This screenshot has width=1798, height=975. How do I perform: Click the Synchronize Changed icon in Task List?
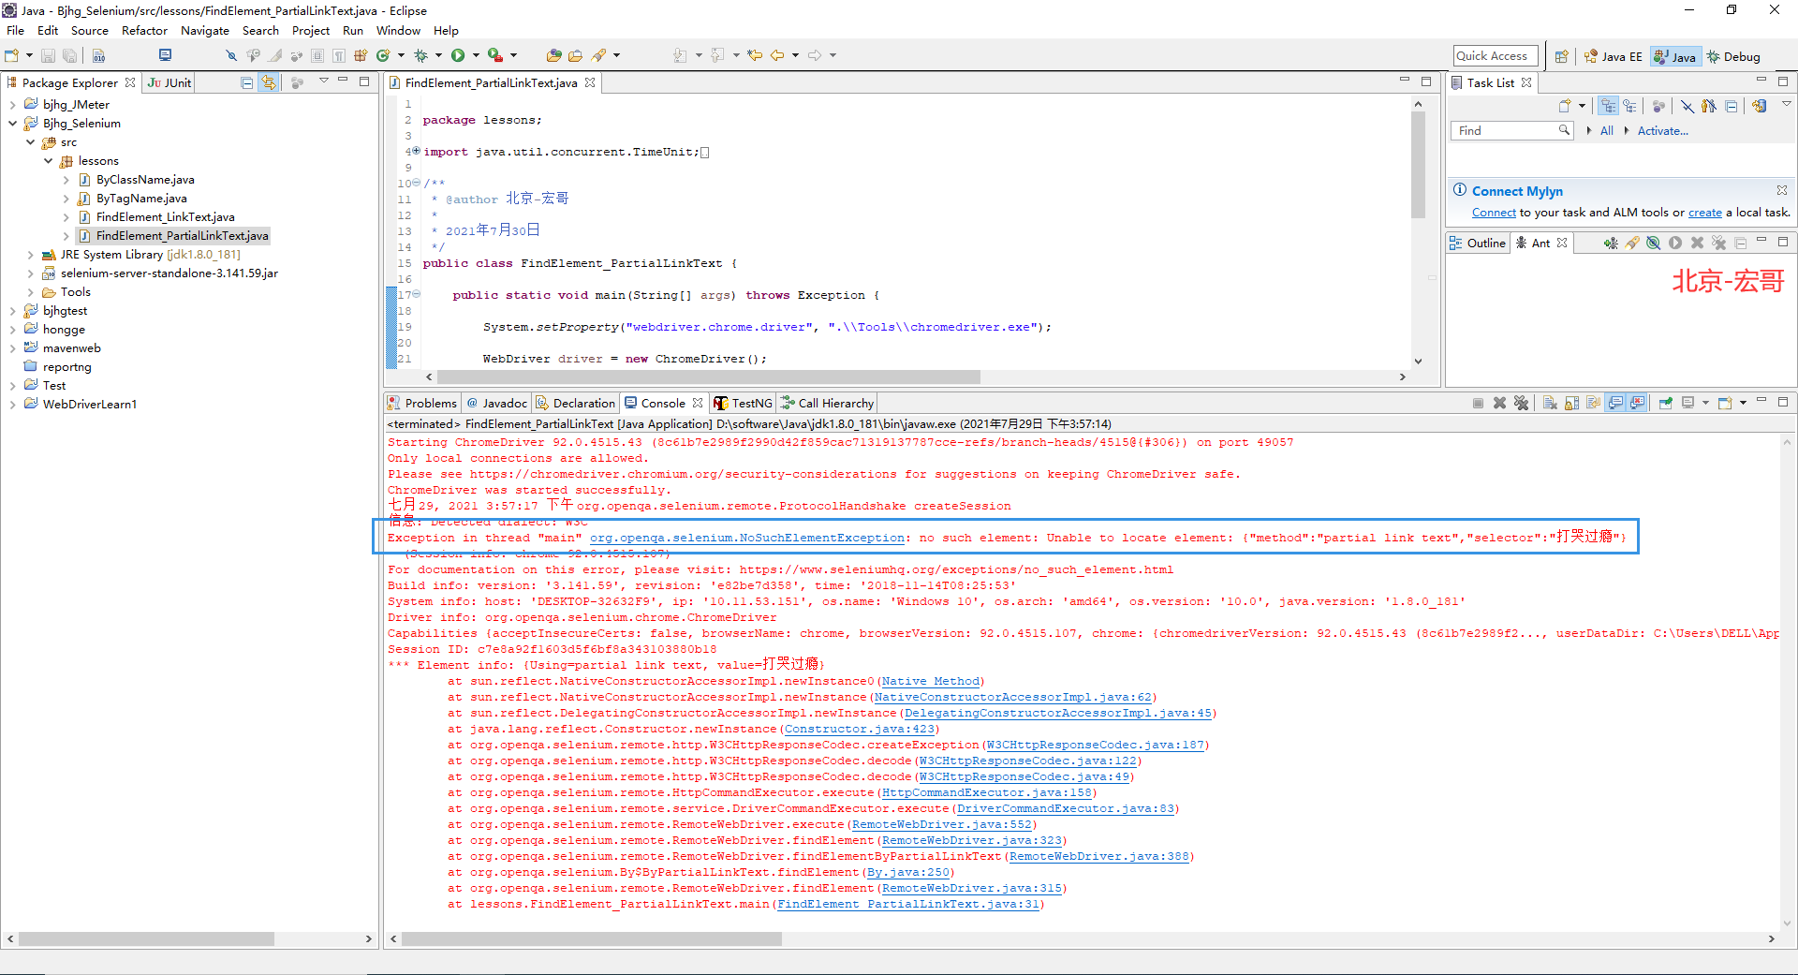coord(1760,106)
